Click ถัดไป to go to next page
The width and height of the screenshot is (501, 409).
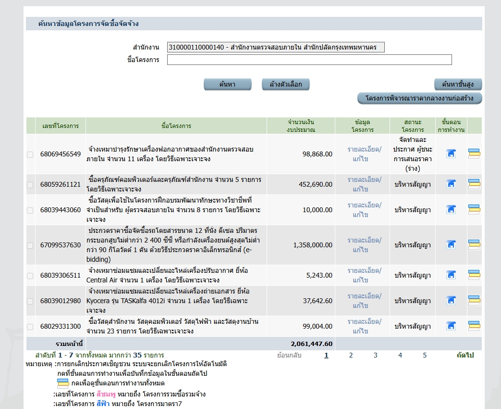coord(465,355)
